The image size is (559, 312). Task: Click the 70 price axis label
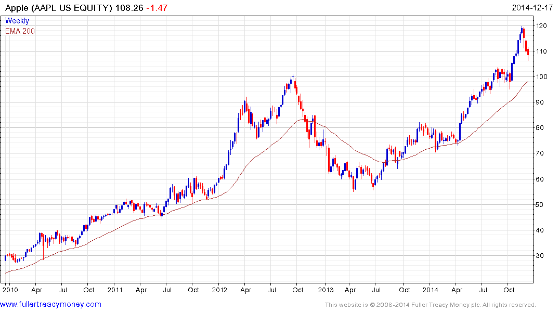click(540, 153)
